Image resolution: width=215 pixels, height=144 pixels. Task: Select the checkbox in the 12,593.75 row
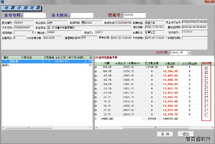[x=206, y=98]
